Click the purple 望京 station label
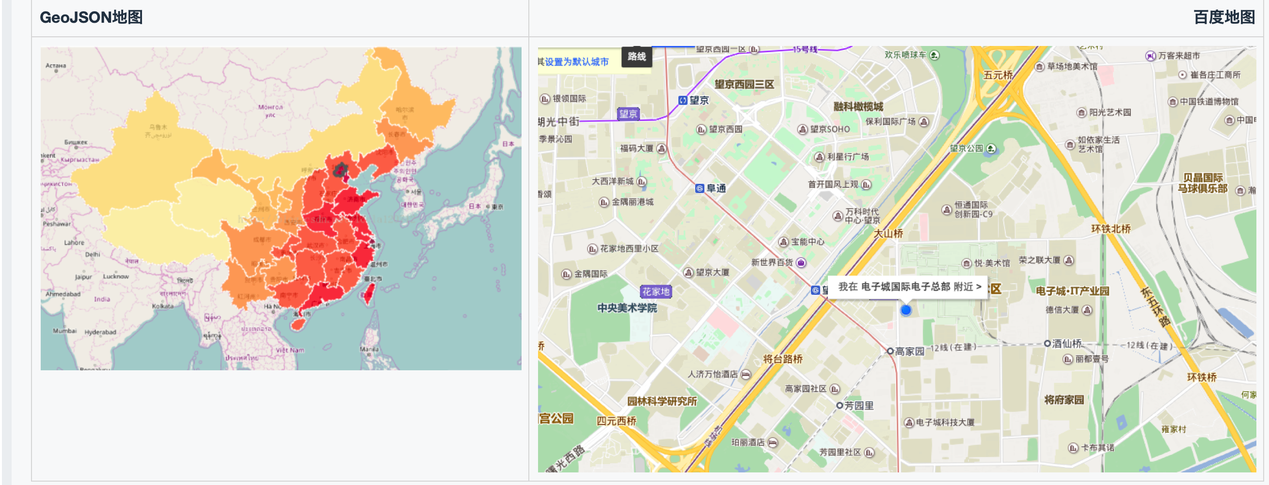Screen dimensions: 1269x485 (x=628, y=114)
